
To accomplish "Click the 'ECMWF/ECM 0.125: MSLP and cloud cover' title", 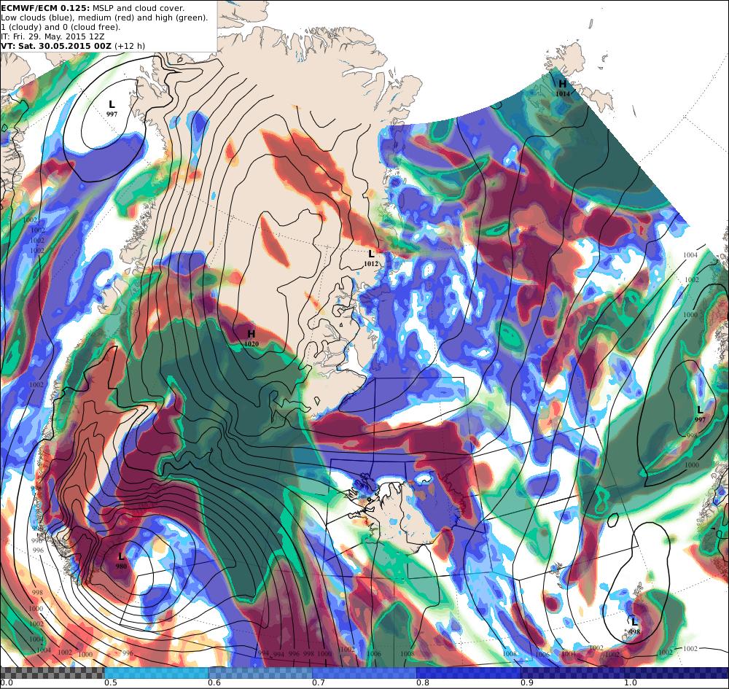I will click(x=93, y=8).
